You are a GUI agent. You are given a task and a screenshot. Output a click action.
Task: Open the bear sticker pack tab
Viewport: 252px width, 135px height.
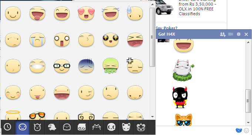pos(141,127)
